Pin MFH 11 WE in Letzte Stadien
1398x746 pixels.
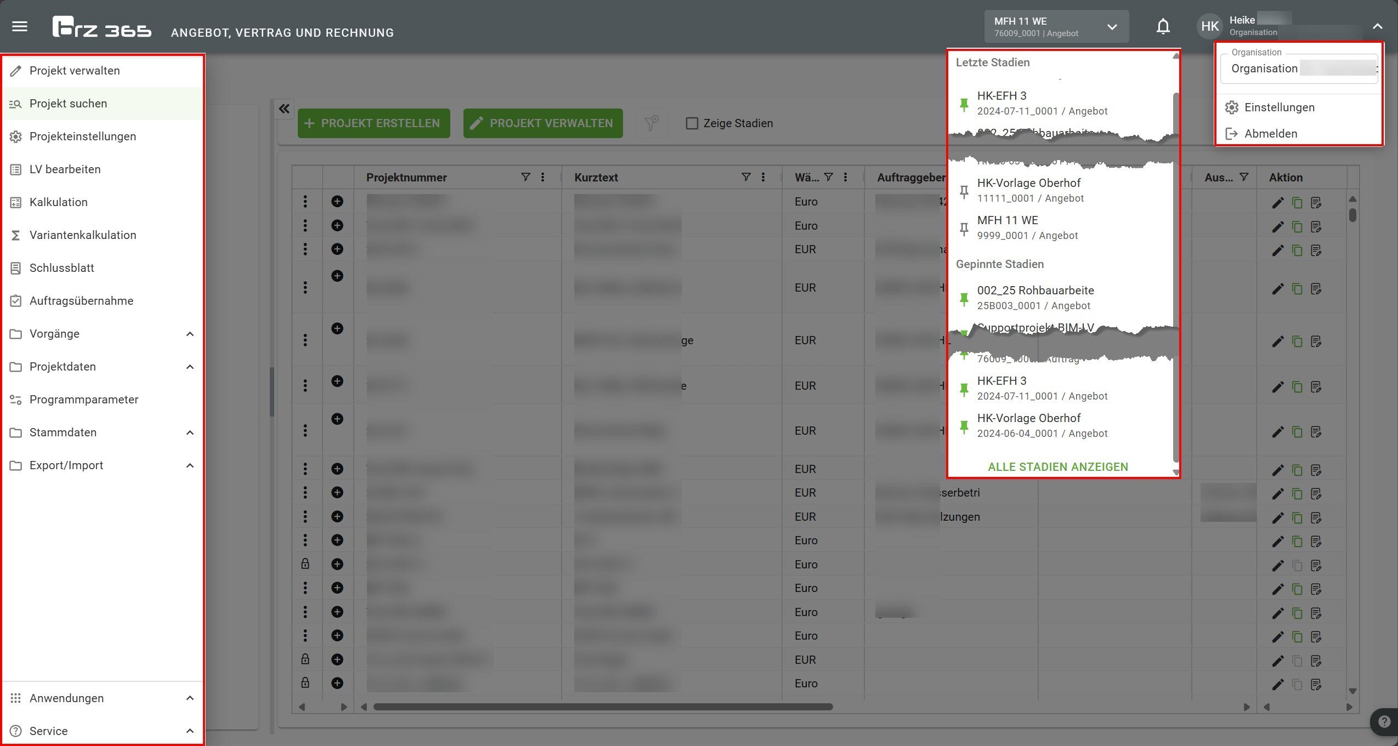(x=964, y=227)
